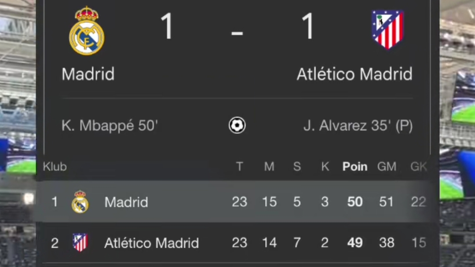Select the Atlético Madrid row in the standings
The height and width of the screenshot is (267, 475).
[x=233, y=242]
